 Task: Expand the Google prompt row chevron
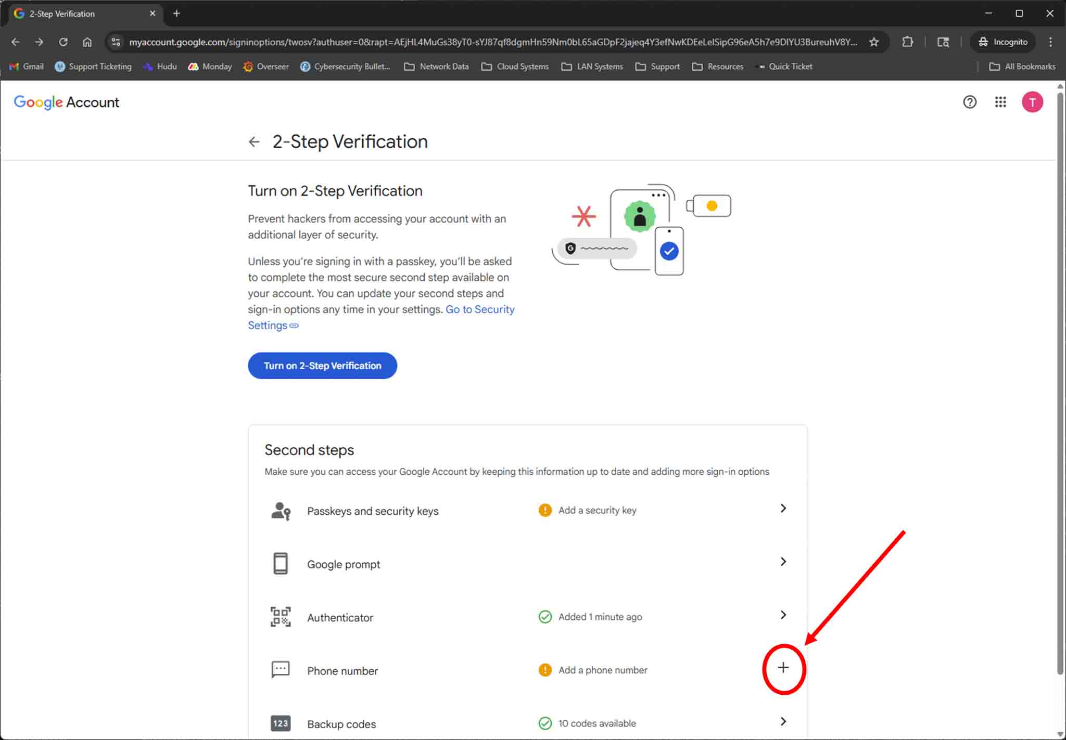coord(783,562)
